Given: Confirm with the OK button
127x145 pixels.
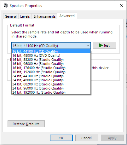Looking at the screenshot, I should pos(61,138).
